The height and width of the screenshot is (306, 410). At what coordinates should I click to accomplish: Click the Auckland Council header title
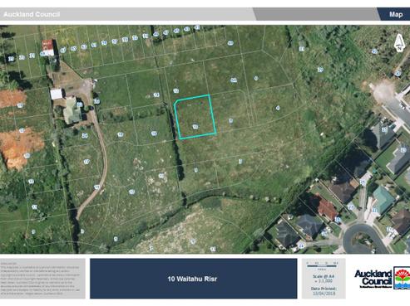tap(32, 14)
